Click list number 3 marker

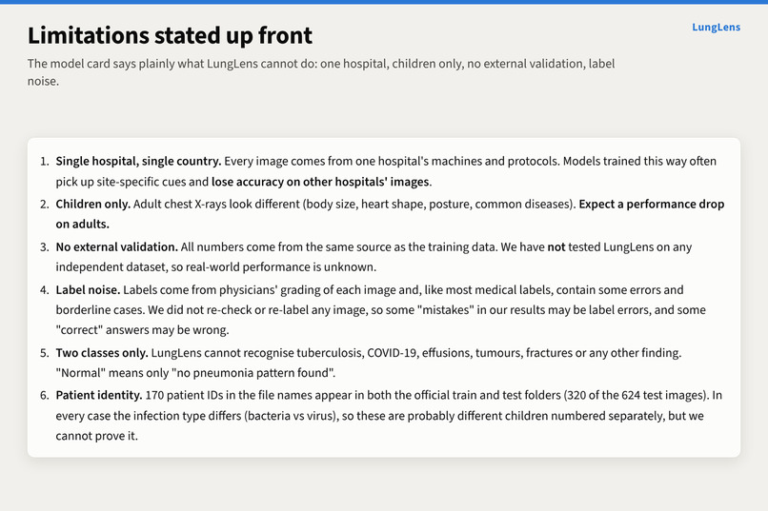pyautogui.click(x=45, y=247)
